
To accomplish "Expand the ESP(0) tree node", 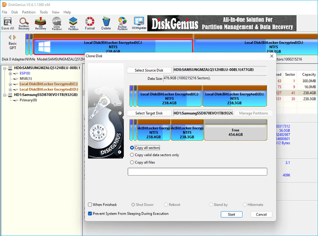I will [10, 74].
